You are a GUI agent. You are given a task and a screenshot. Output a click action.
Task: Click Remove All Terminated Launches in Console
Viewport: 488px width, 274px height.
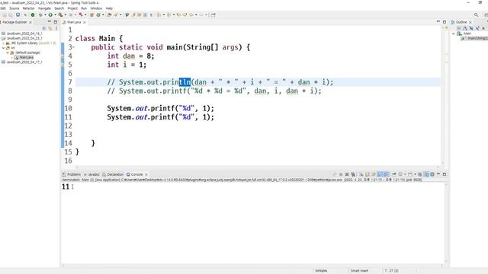pyautogui.click(x=353, y=174)
